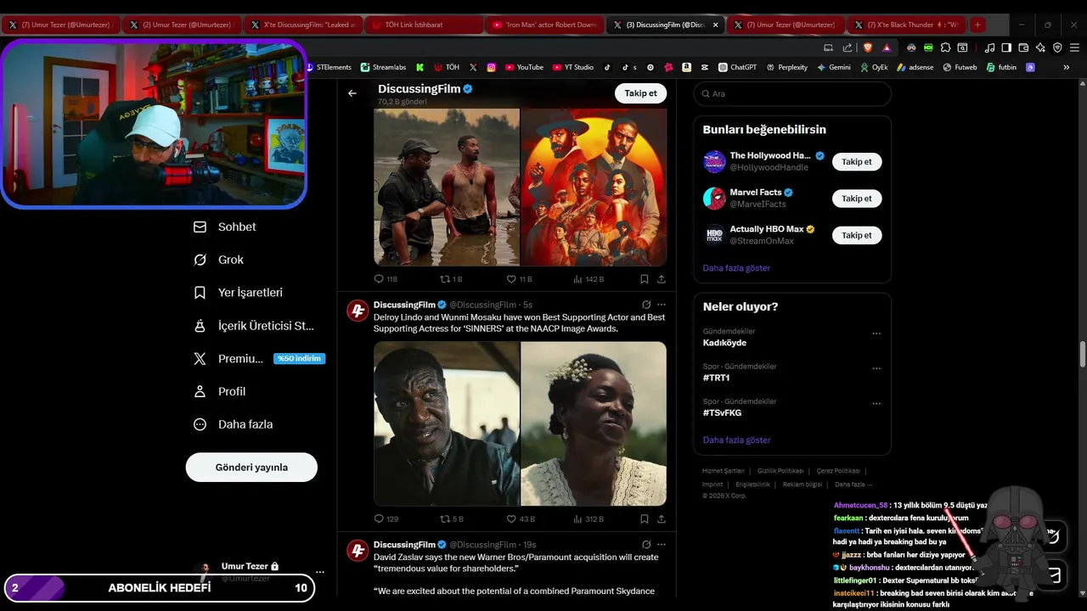This screenshot has height=611, width=1087.
Task: Open the Kadıköyde trending topic
Action: pyautogui.click(x=724, y=343)
